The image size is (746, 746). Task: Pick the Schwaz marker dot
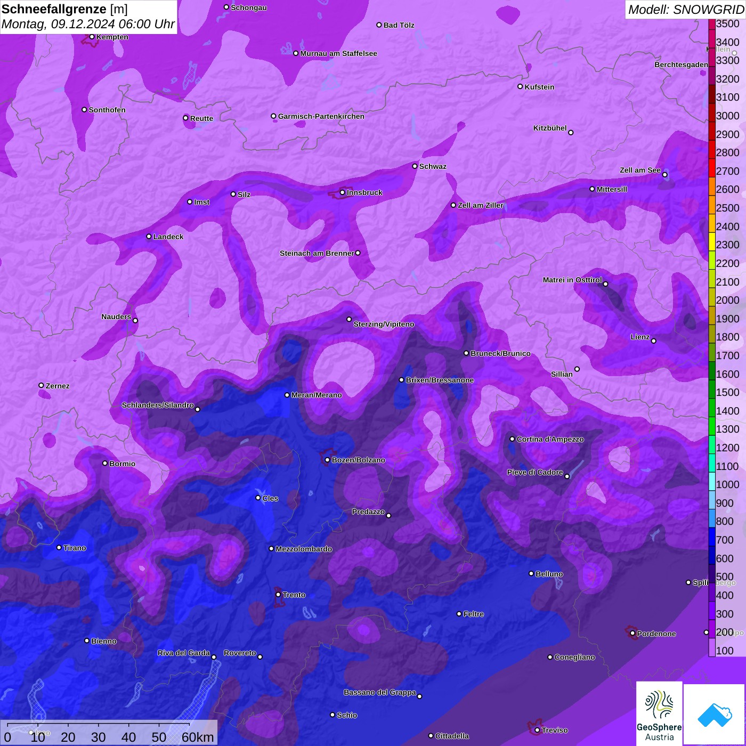[x=415, y=166]
